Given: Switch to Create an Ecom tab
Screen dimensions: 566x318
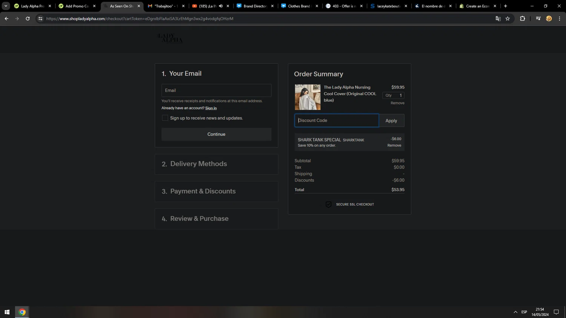Looking at the screenshot, I should coord(477,6).
